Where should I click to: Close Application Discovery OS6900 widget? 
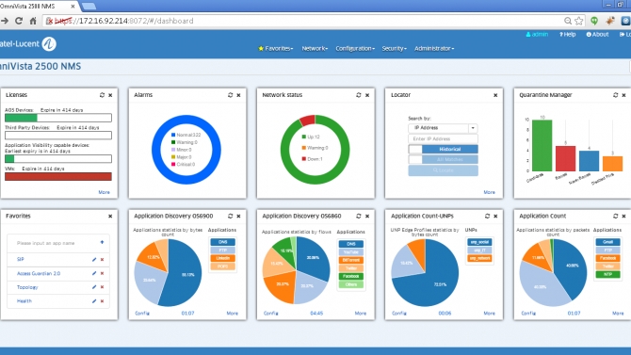point(238,217)
